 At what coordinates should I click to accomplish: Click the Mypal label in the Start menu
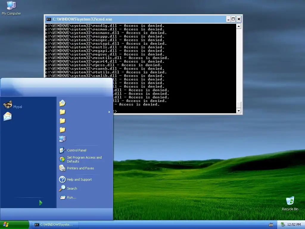click(18, 107)
